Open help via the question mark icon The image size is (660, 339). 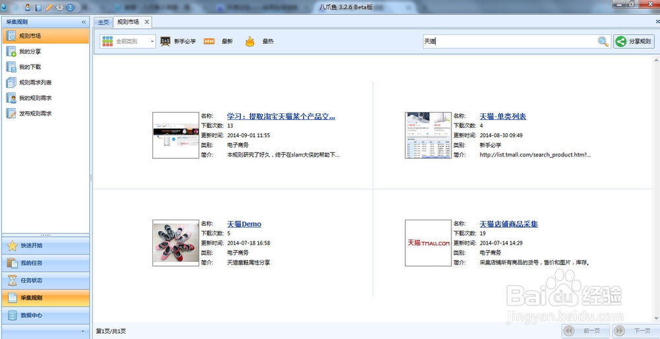pyautogui.click(x=71, y=7)
